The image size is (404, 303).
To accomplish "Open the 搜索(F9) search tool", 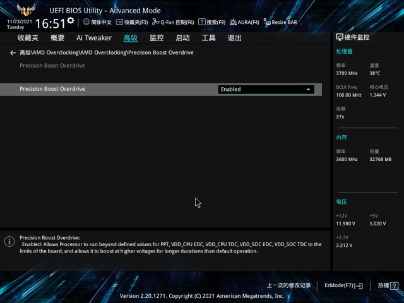I will pyautogui.click(x=212, y=22).
